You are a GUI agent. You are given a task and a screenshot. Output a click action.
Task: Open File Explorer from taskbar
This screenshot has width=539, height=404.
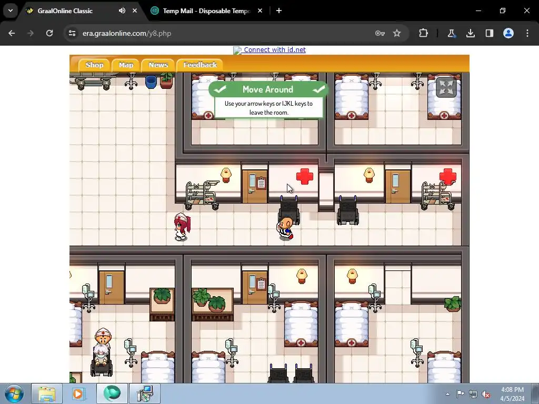point(47,393)
